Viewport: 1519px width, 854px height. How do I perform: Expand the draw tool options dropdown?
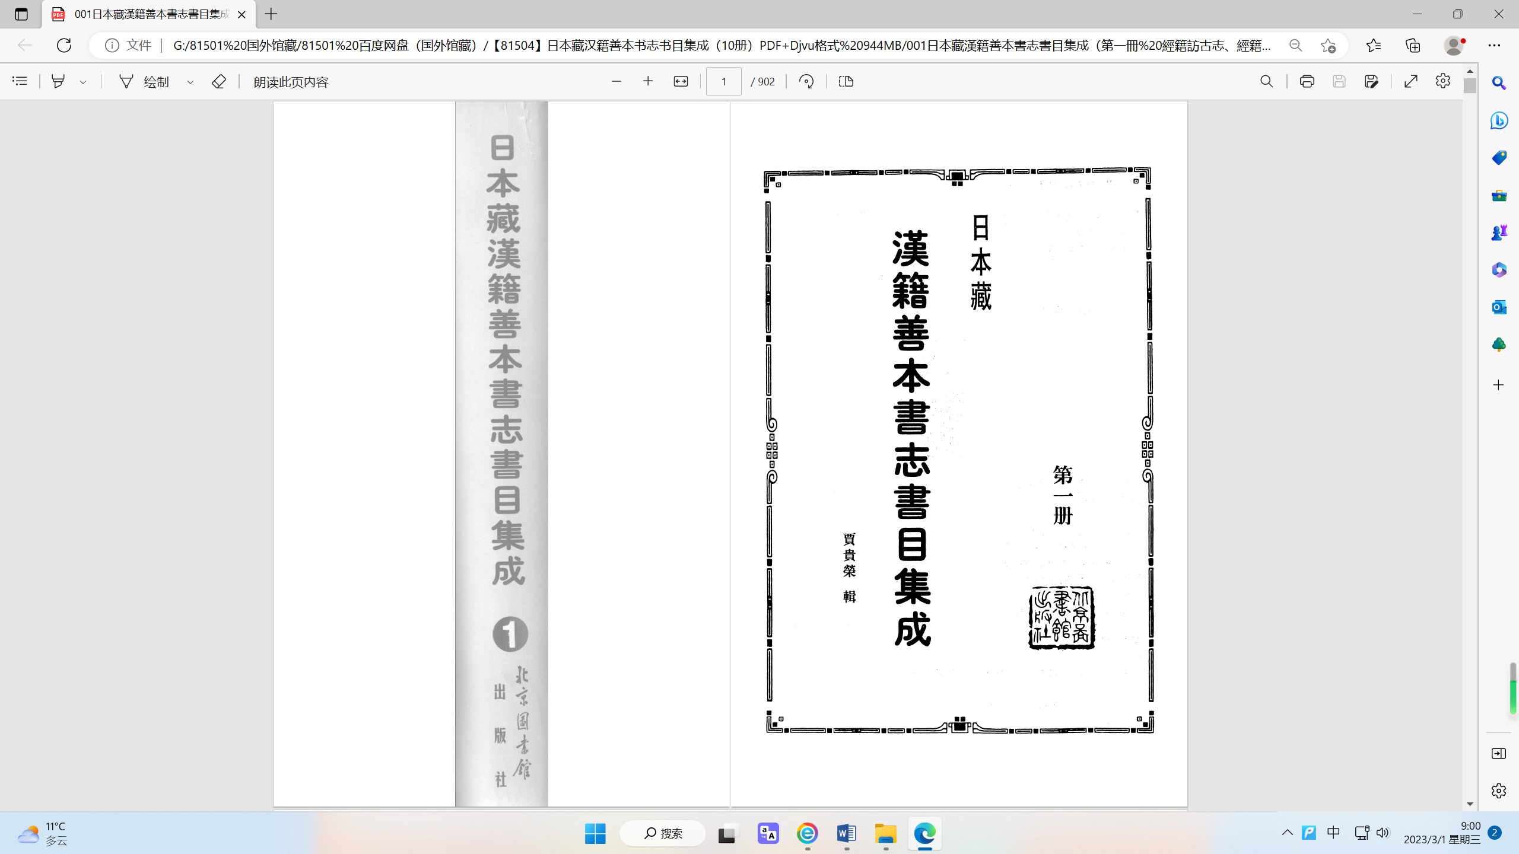pyautogui.click(x=190, y=82)
